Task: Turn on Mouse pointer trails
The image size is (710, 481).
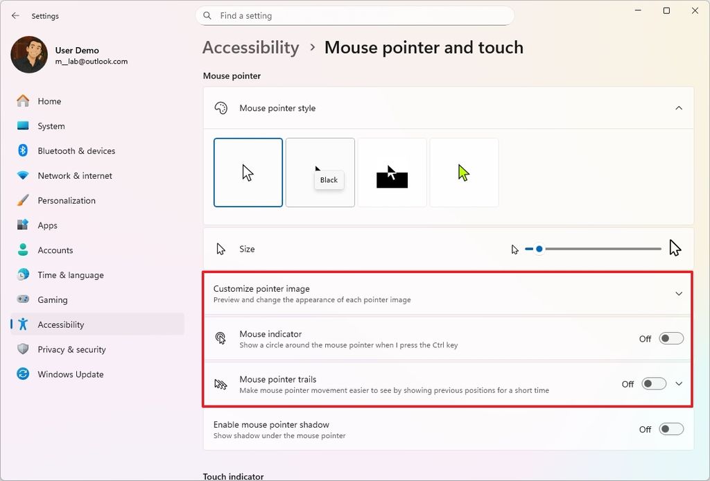Action: (652, 383)
